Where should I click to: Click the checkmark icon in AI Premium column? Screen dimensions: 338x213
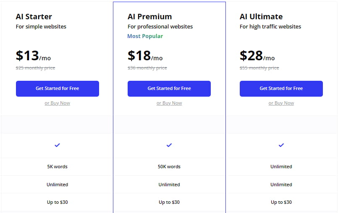(x=169, y=145)
